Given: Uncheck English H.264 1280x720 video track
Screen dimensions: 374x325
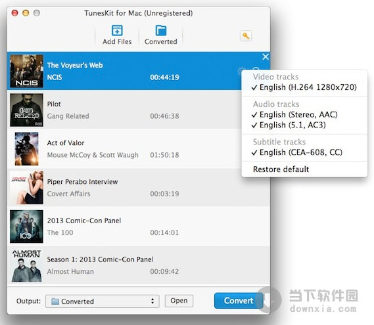Looking at the screenshot, I should click(x=304, y=87).
